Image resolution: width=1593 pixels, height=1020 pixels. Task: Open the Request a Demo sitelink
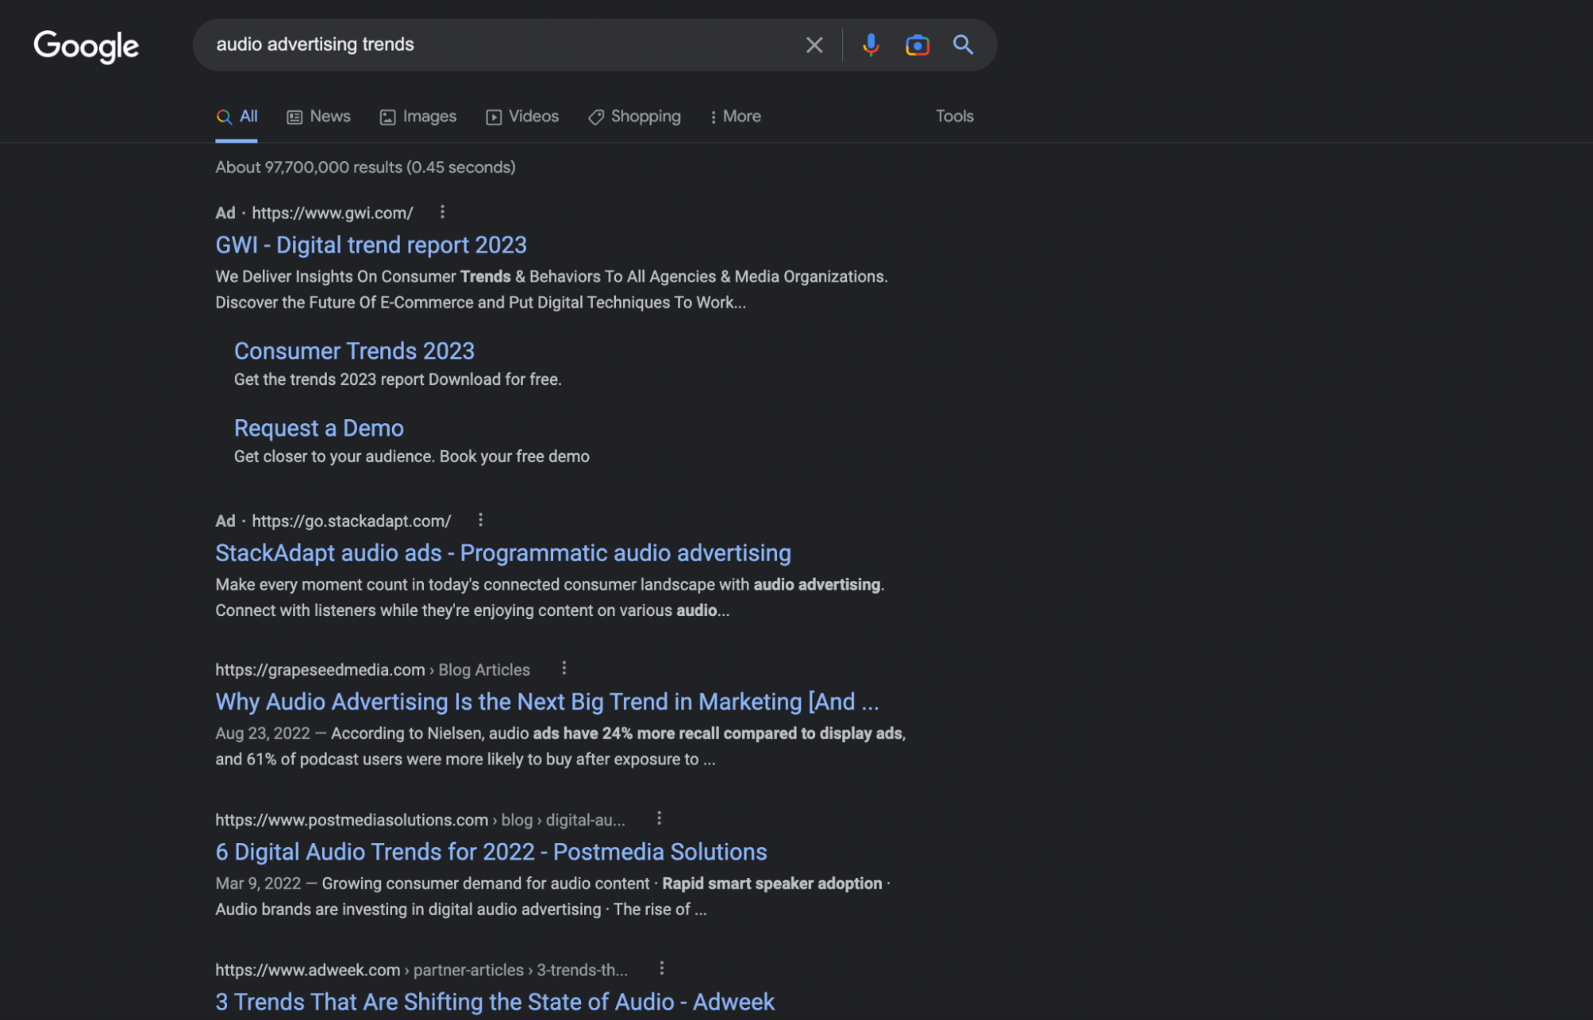click(x=319, y=428)
